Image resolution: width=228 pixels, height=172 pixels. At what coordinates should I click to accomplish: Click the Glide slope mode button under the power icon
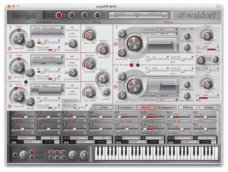click(15, 155)
